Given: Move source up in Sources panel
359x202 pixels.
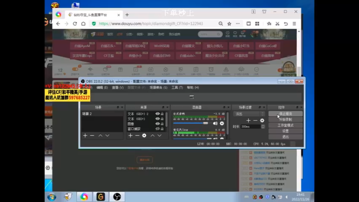Looking at the screenshot, I should [x=153, y=136].
